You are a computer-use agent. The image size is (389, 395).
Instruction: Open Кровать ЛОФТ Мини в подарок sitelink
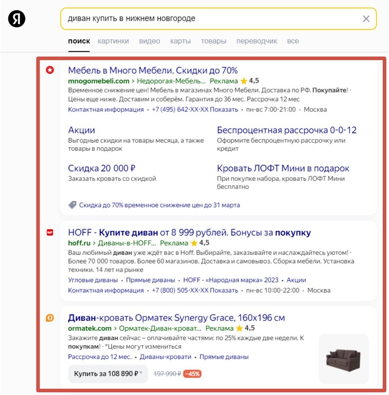point(283,168)
